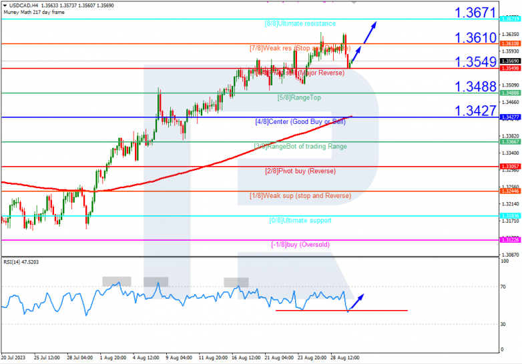Select the [3/8]RangeBot of trading Range label
This screenshot has width=522, height=364.
coord(300,146)
